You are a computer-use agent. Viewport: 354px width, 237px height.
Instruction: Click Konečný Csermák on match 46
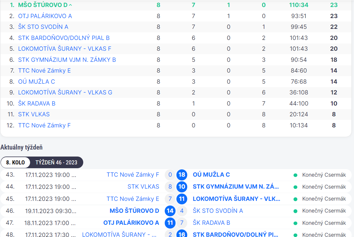point(324,211)
